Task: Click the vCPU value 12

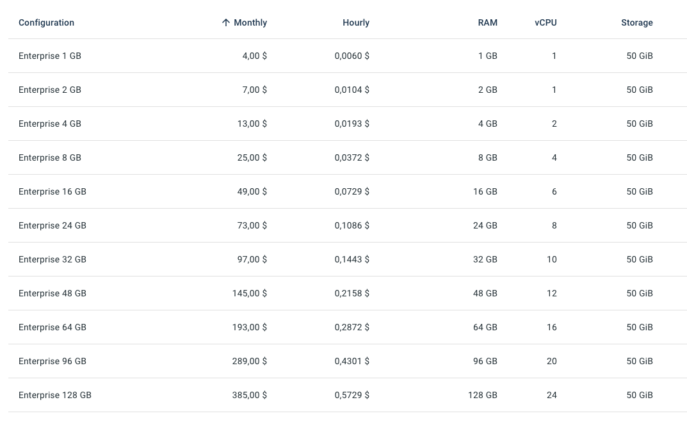Action: click(552, 294)
